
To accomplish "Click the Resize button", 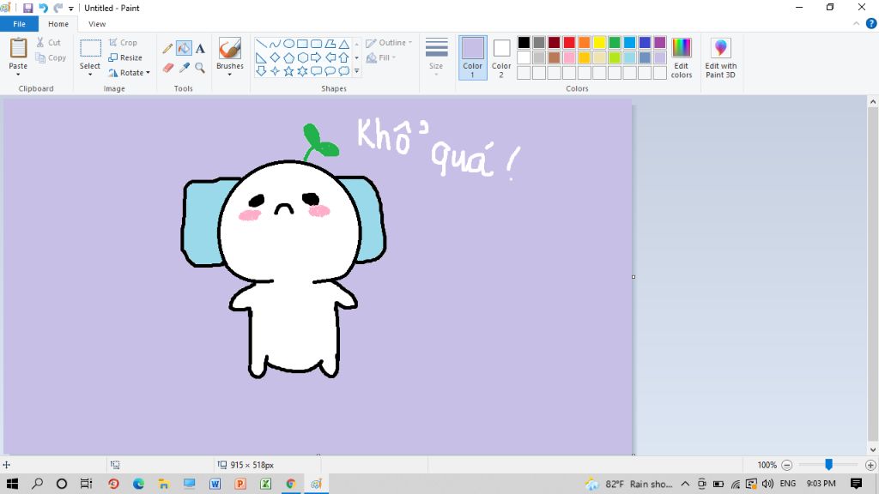I will [125, 57].
